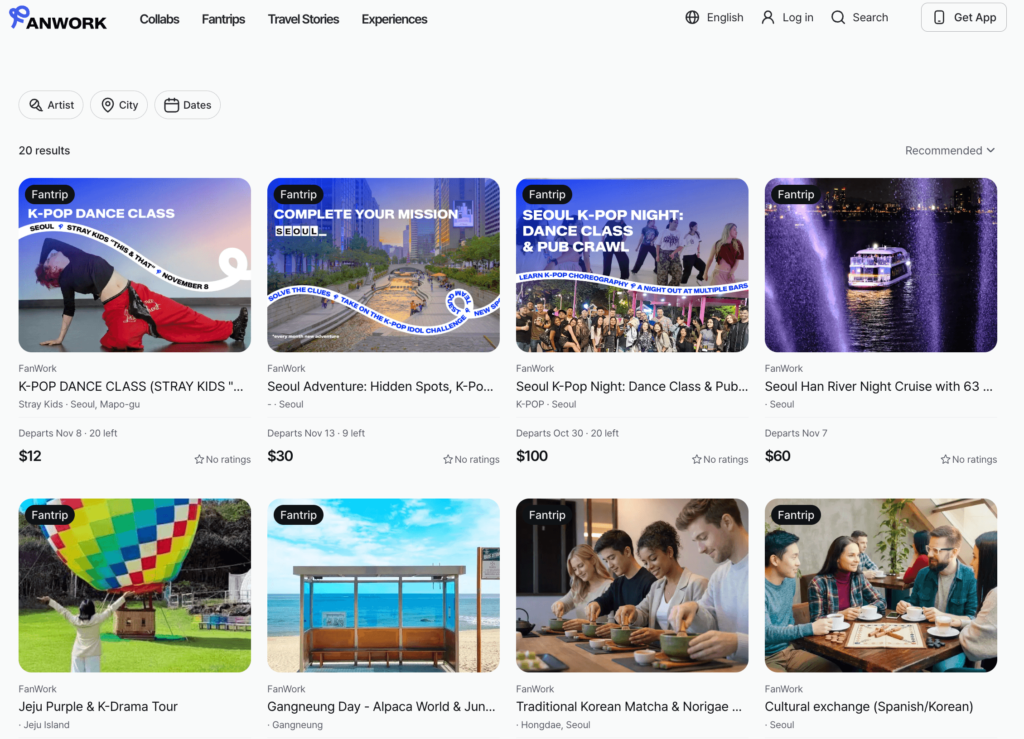1024x739 pixels.
Task: Open the Fantrips menu
Action: [223, 19]
